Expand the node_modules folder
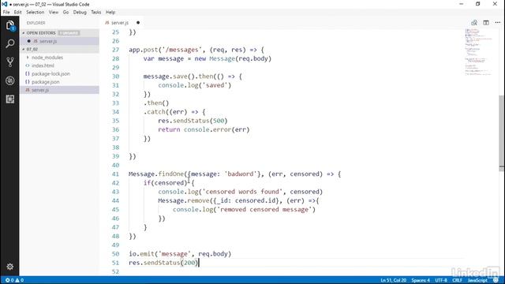This screenshot has width=505, height=284. point(47,58)
